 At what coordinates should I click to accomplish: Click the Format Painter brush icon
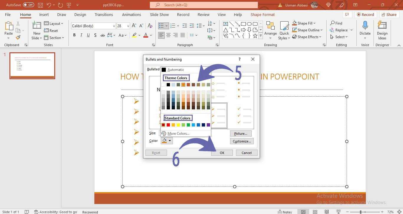point(18,38)
